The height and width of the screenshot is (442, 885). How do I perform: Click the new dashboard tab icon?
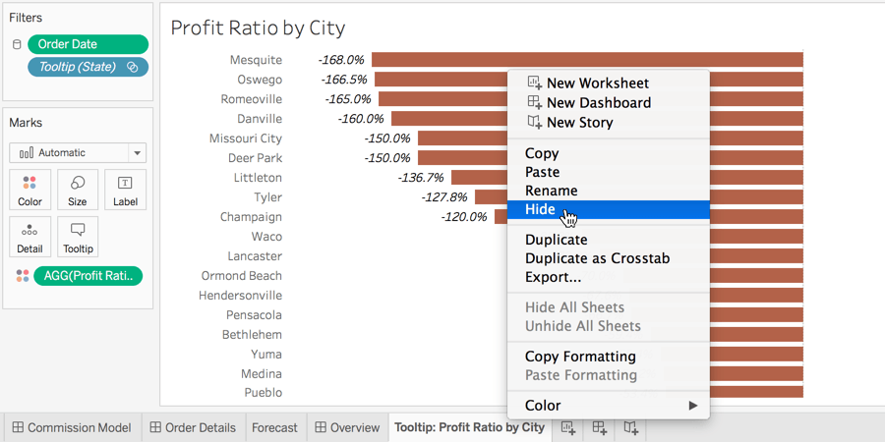pyautogui.click(x=600, y=428)
